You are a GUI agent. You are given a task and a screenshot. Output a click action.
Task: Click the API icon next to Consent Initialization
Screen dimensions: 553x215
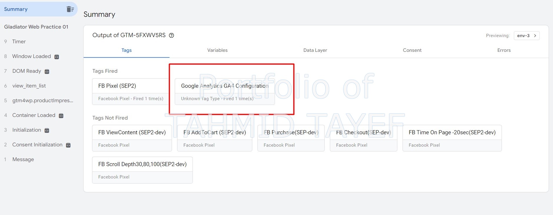[68, 145]
